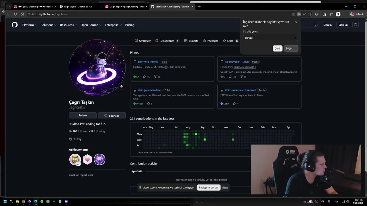Click the read aloud icon
Screen dimensions: 367x206
304,14
